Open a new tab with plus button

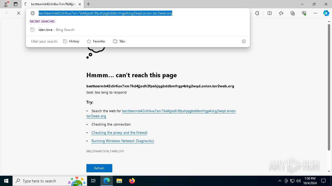pyautogui.click(x=88, y=4)
